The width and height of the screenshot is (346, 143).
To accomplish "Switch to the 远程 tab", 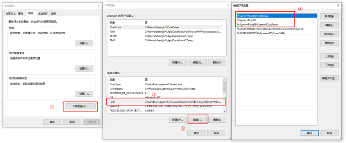I will [x=54, y=14].
